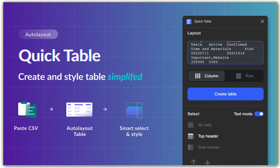280x168 pixels.
Task: Click the Paste CSV clipboard illustration
Action: pos(27,109)
